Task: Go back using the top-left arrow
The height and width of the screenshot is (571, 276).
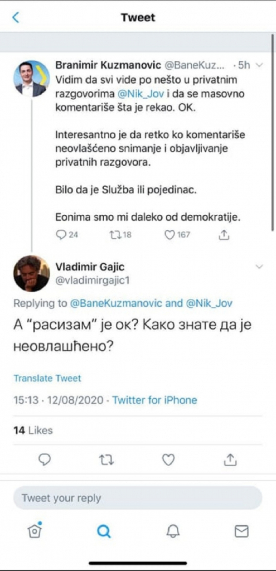Action: click(16, 17)
